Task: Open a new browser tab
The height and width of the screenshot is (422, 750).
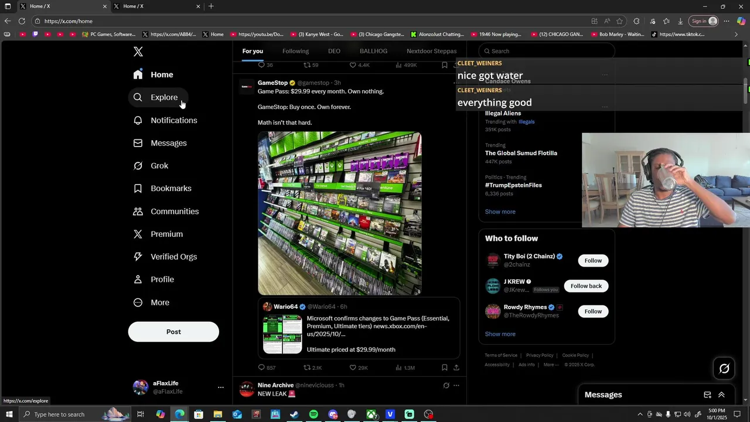Action: pyautogui.click(x=211, y=6)
